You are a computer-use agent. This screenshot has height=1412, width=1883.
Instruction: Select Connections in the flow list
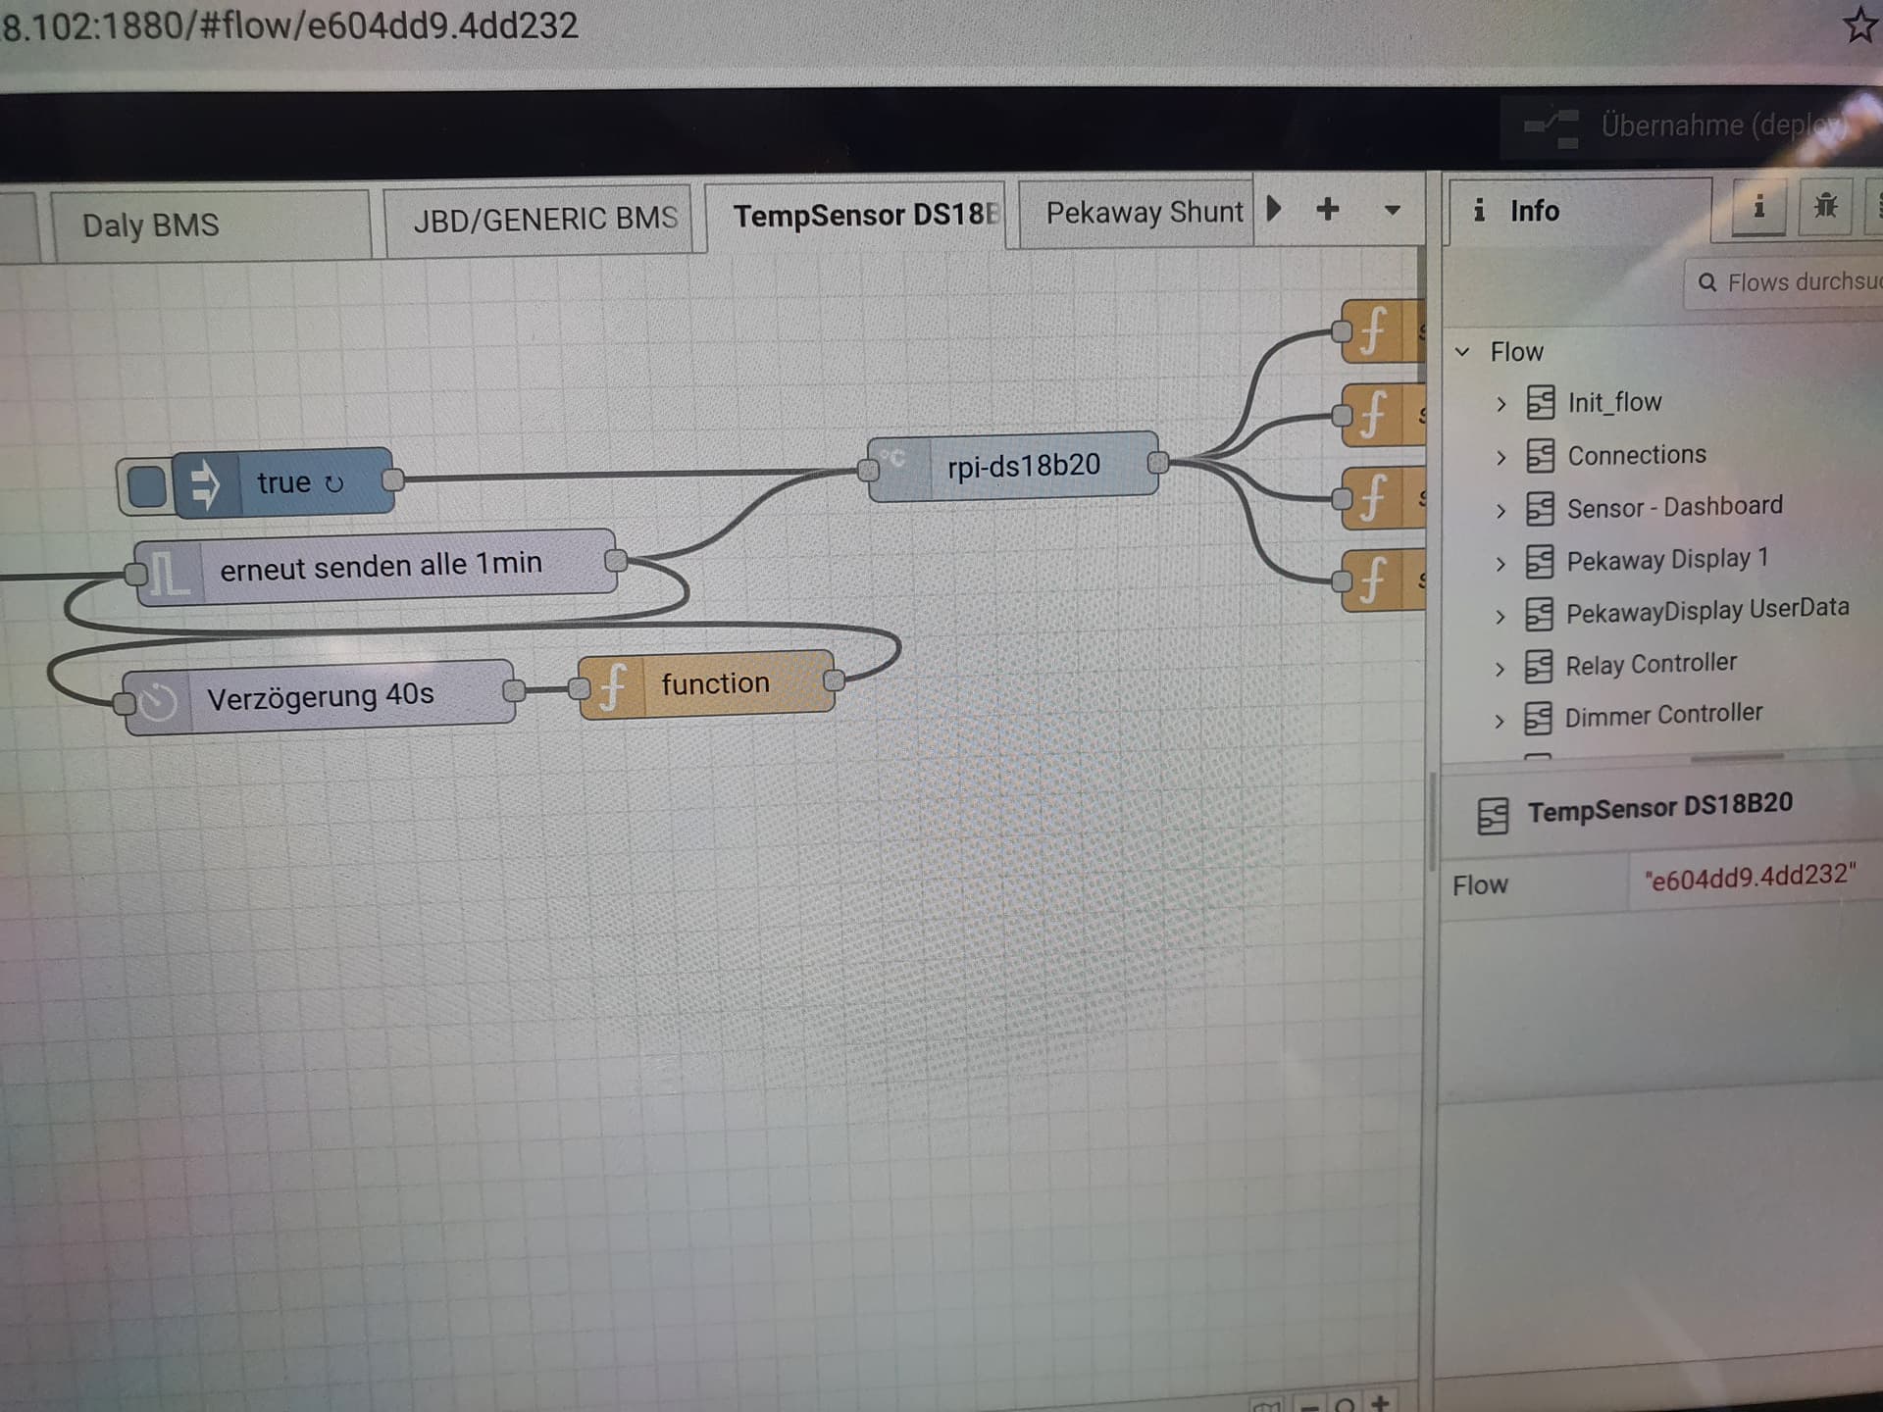(x=1636, y=455)
